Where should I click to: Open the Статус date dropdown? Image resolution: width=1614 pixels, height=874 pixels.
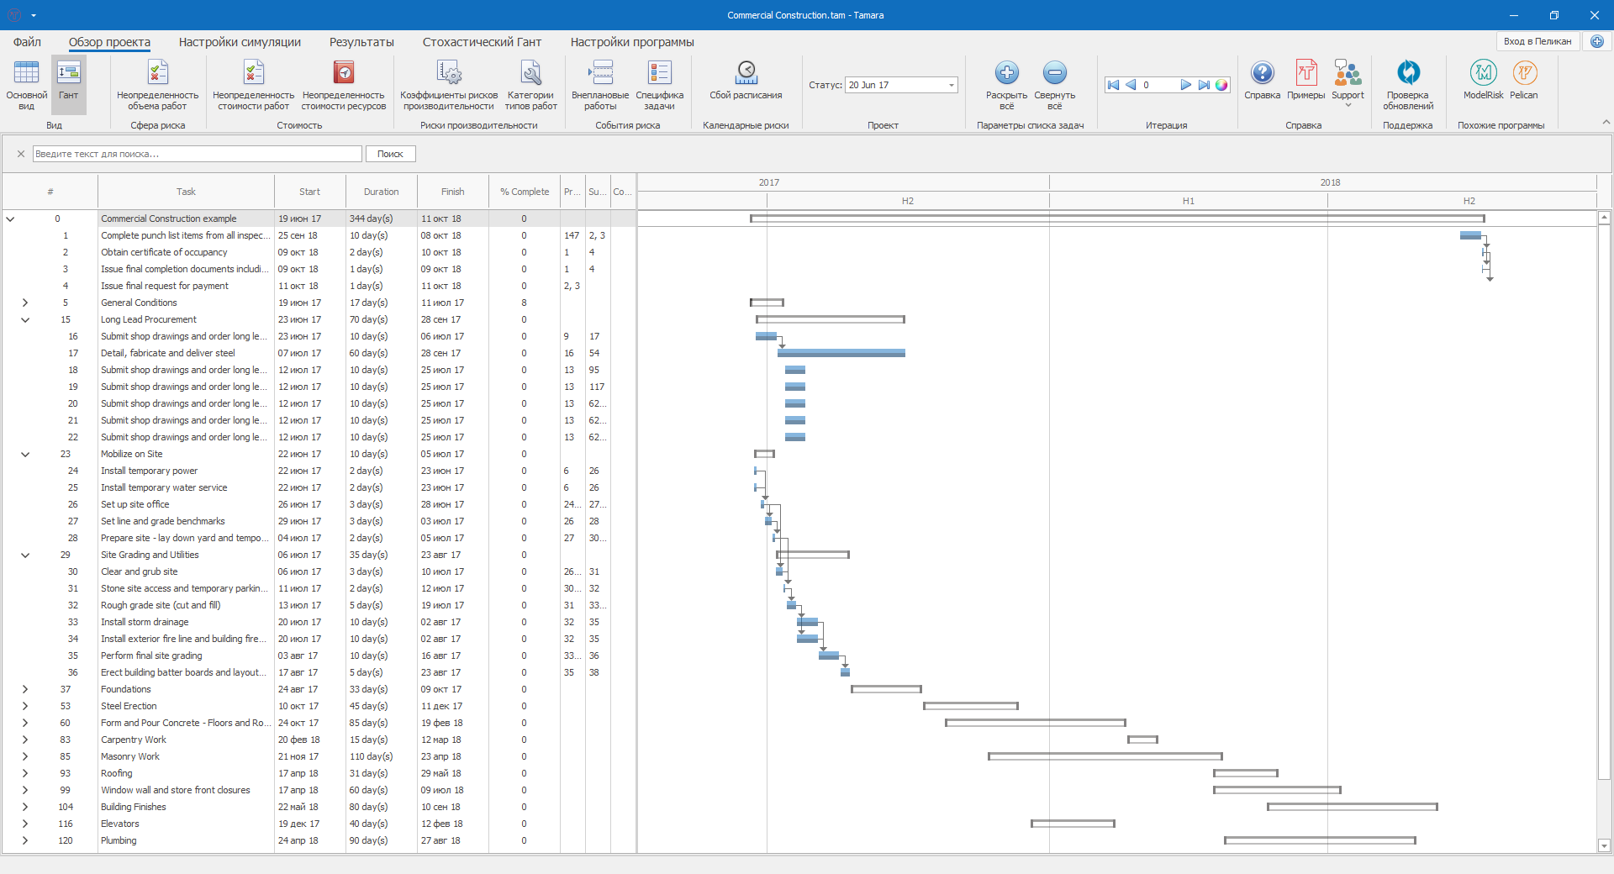click(952, 85)
